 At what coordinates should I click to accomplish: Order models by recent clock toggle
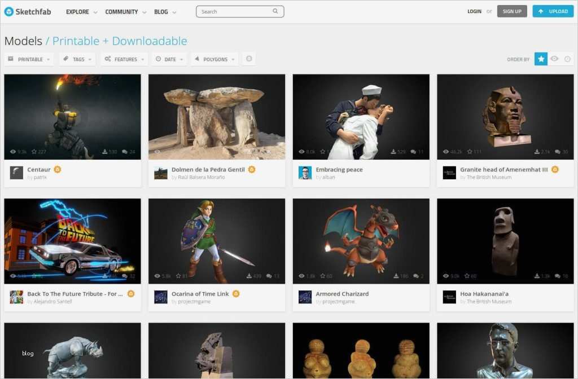[x=567, y=59]
